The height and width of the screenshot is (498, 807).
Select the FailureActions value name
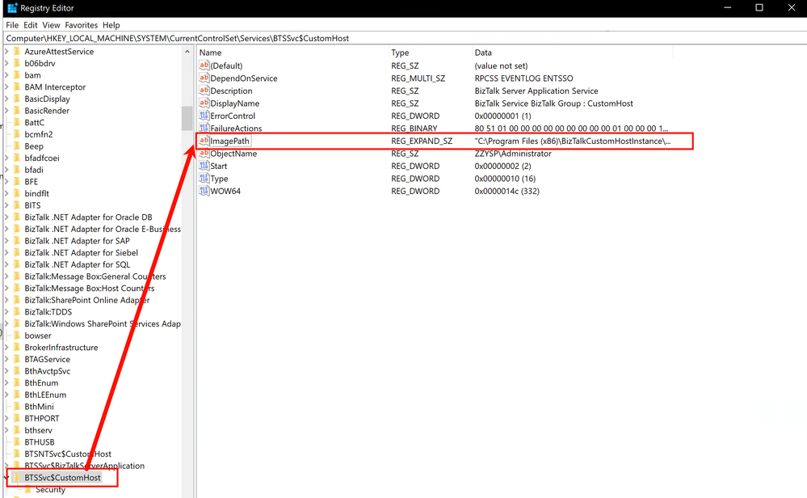tap(236, 129)
